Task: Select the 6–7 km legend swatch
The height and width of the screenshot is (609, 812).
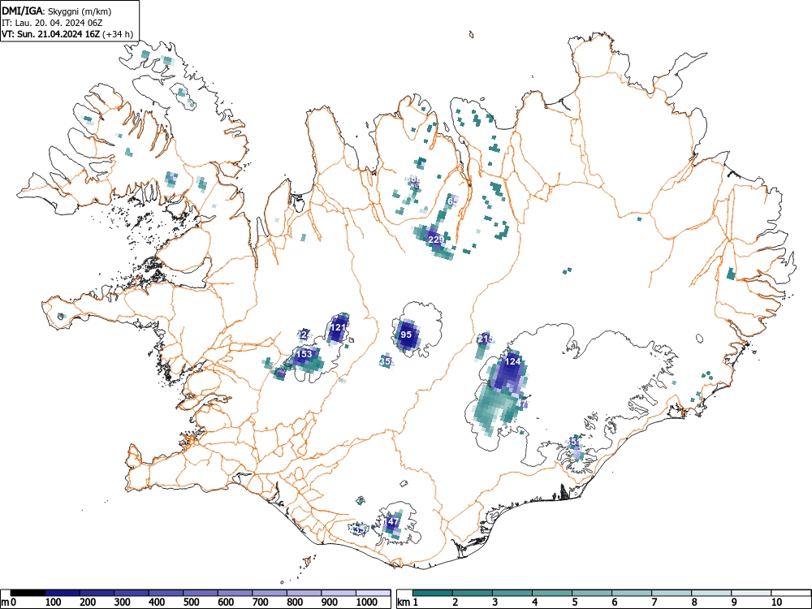Action: coord(632,593)
